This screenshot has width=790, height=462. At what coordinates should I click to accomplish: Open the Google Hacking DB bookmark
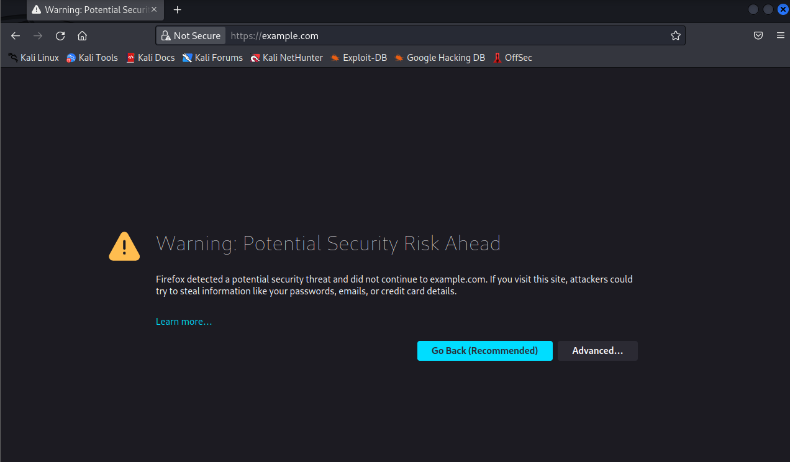440,58
